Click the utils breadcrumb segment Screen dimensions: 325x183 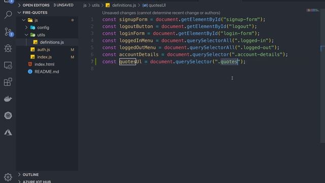95,6
